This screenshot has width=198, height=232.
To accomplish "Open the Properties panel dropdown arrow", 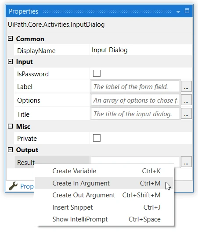I will (x=178, y=12).
